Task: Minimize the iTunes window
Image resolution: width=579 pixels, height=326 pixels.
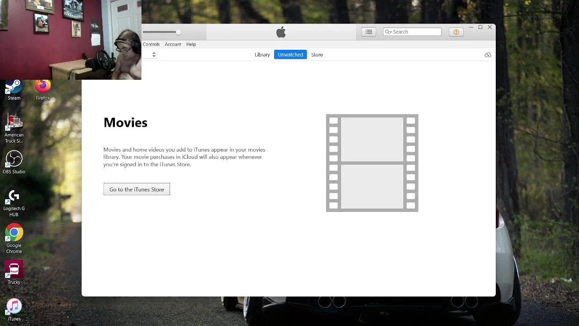Action: point(471,27)
